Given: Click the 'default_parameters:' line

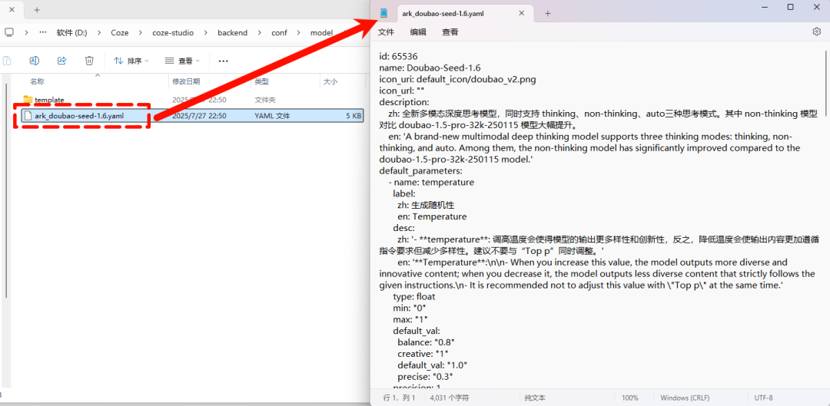Looking at the screenshot, I should [x=421, y=170].
